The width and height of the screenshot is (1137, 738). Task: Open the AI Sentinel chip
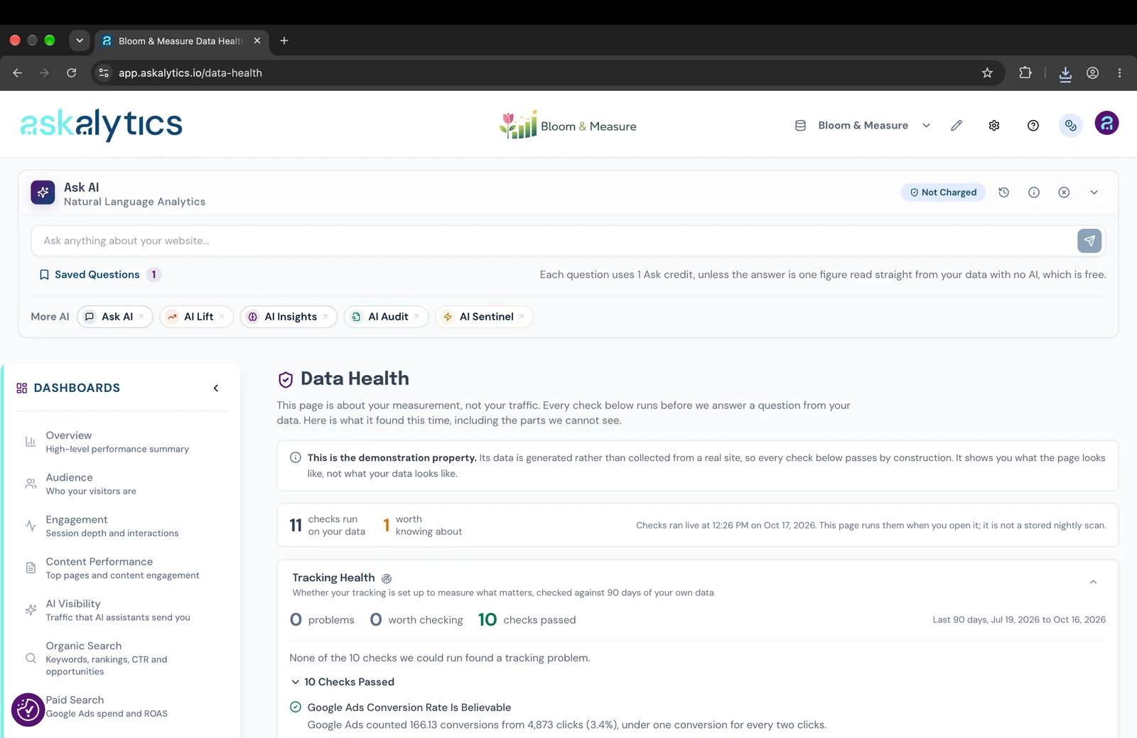click(484, 317)
